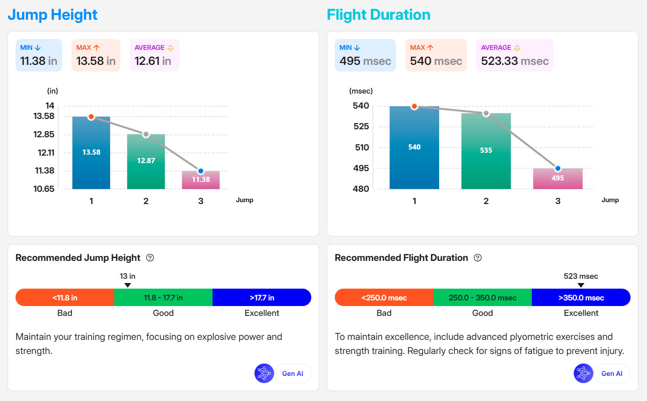Click the green 11.8 - 17.7 in Good segment
The image size is (647, 401).
(163, 298)
